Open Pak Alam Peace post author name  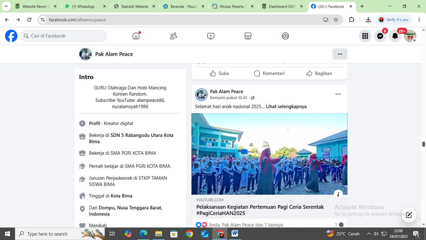(x=227, y=92)
